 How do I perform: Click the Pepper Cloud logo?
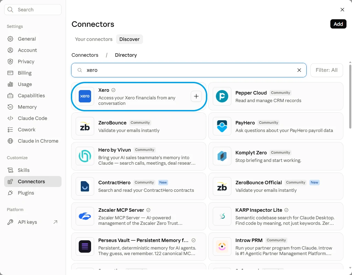(x=222, y=96)
